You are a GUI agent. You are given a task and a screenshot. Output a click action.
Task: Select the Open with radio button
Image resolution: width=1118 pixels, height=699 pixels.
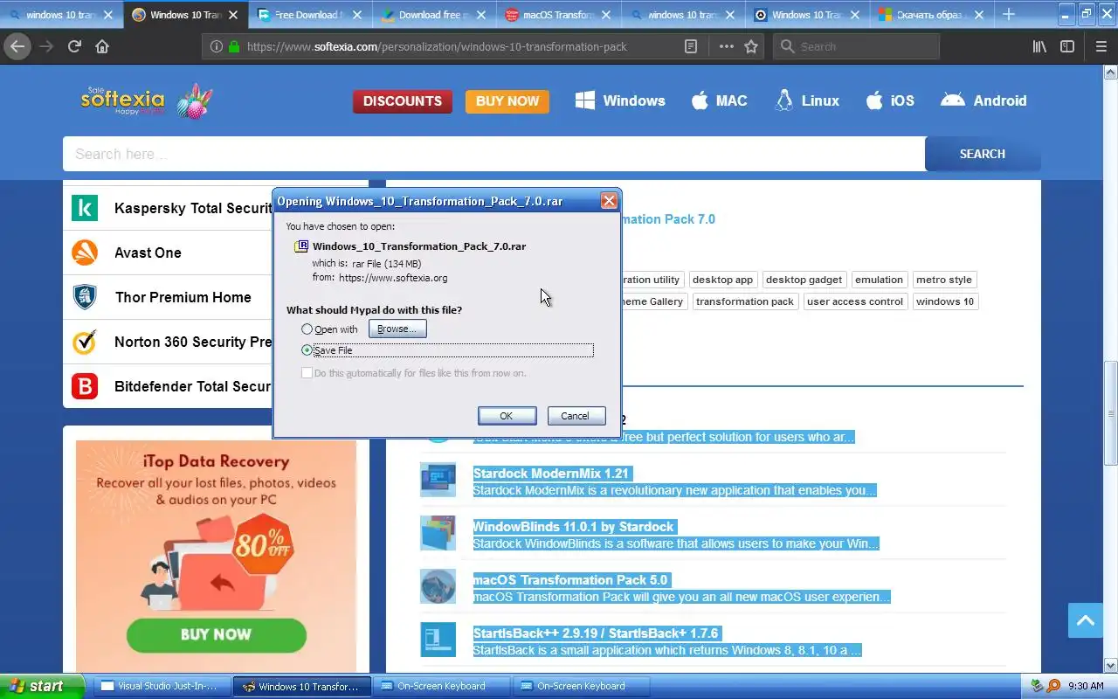[307, 329]
